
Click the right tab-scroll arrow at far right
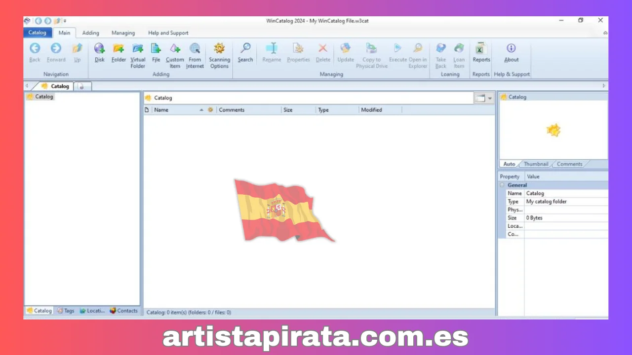click(604, 86)
